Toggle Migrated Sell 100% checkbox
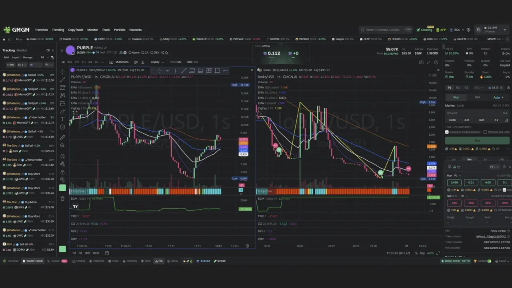The height and width of the screenshot is (288, 512). coord(485,132)
